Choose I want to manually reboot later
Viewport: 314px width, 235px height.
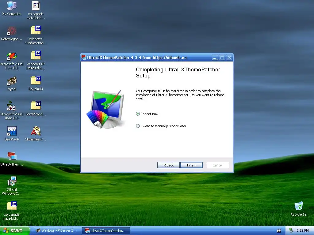[161, 126]
